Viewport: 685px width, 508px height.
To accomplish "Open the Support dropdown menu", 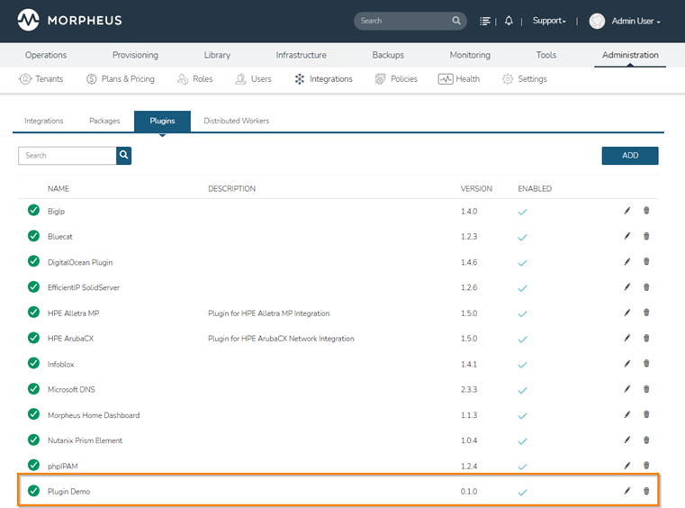I will (549, 21).
